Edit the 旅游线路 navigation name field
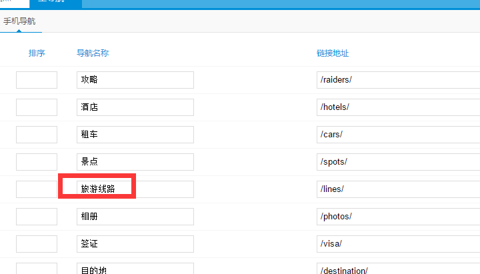This screenshot has width=480, height=274. point(135,189)
